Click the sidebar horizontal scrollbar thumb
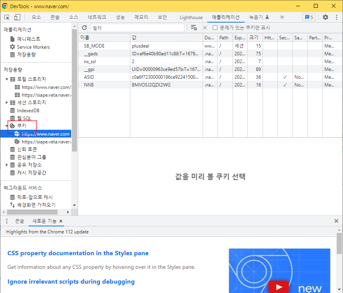 [32, 212]
